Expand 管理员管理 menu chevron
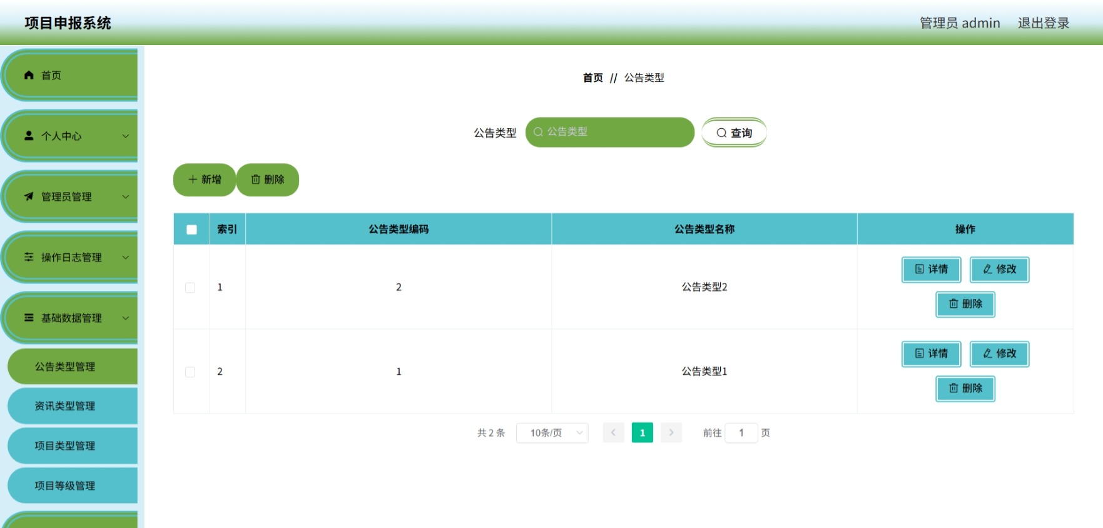 coord(126,196)
